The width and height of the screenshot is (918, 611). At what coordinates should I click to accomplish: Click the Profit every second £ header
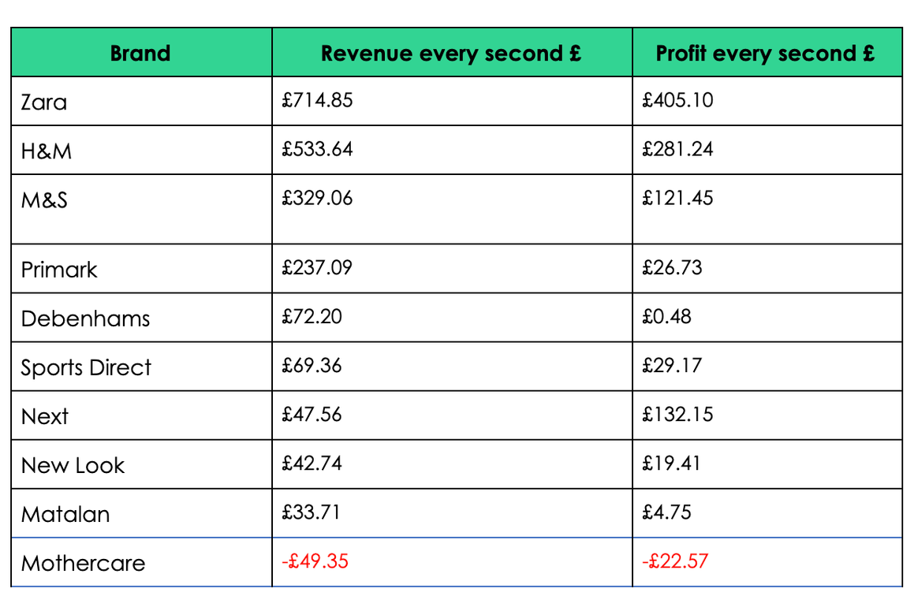click(x=766, y=54)
